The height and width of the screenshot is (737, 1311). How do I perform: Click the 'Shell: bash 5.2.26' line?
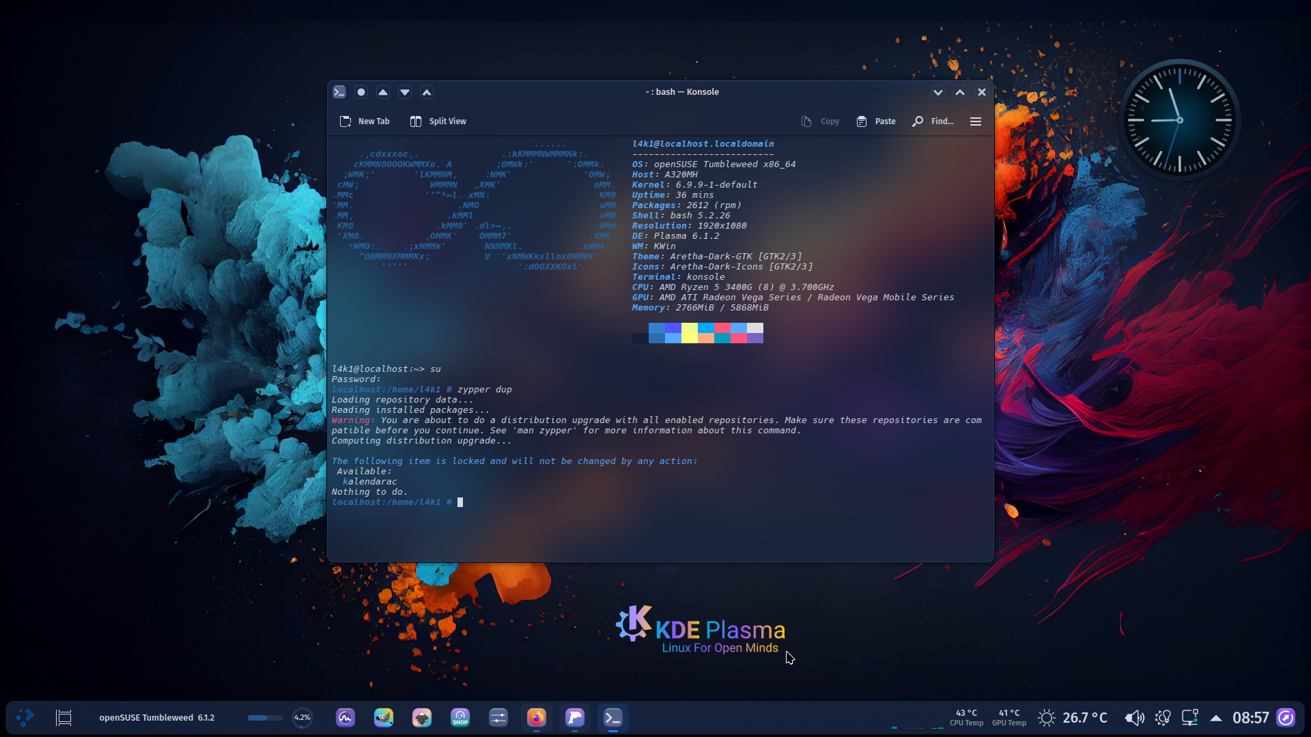[x=681, y=216]
